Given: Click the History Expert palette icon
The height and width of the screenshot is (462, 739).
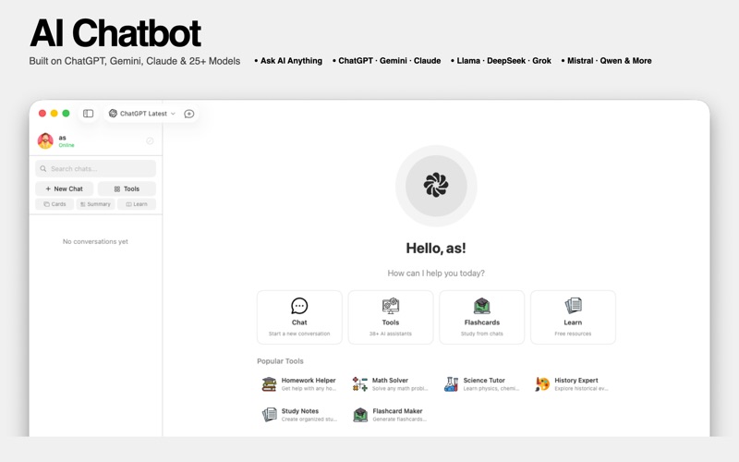Looking at the screenshot, I should (x=542, y=383).
